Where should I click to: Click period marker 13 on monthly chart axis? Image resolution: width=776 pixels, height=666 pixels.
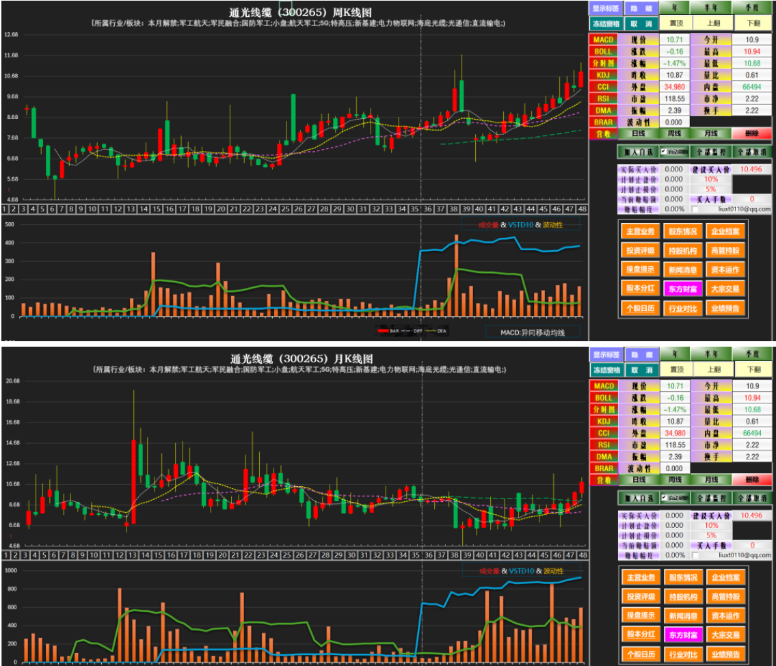pyautogui.click(x=132, y=555)
